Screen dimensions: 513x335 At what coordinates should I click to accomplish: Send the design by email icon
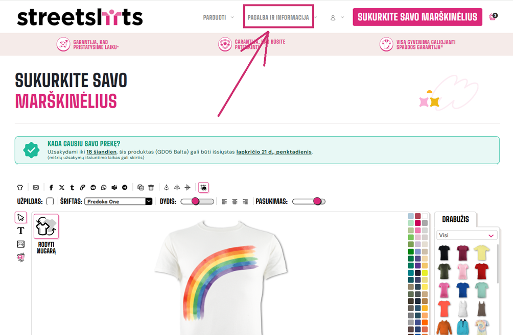pyautogui.click(x=36, y=188)
